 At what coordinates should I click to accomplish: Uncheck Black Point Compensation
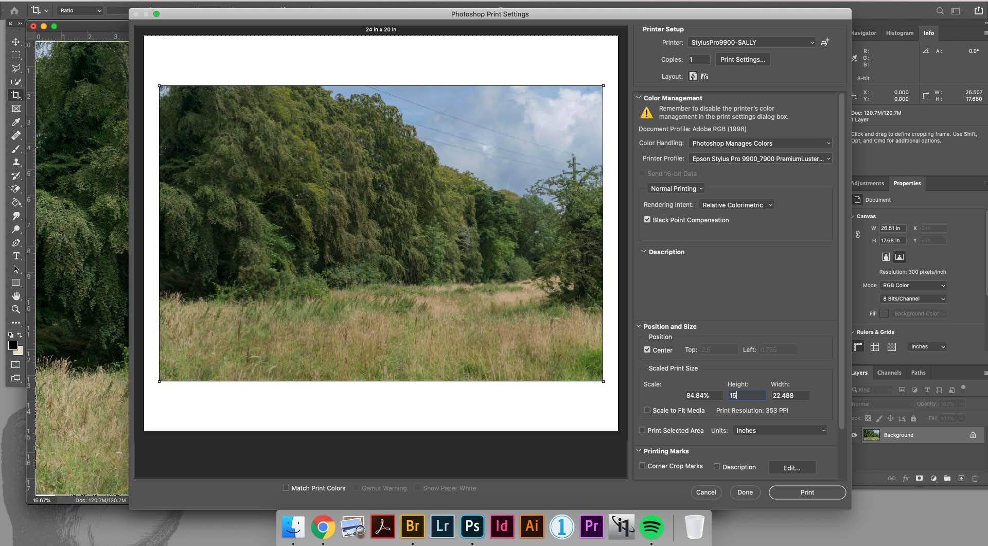click(x=647, y=219)
